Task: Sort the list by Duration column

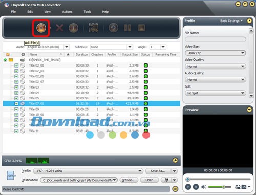Action: coord(81,54)
